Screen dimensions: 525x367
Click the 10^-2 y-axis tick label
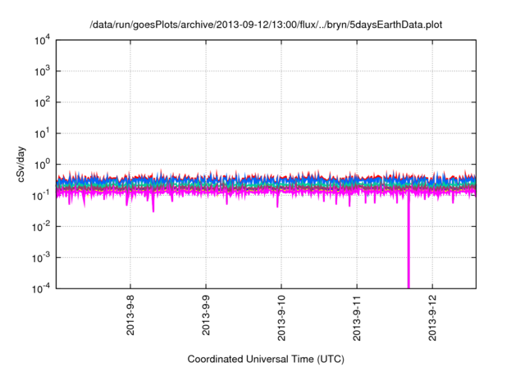click(x=41, y=227)
